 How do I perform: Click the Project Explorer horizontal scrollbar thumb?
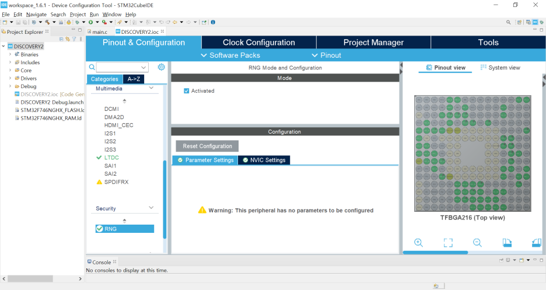pyautogui.click(x=30, y=279)
